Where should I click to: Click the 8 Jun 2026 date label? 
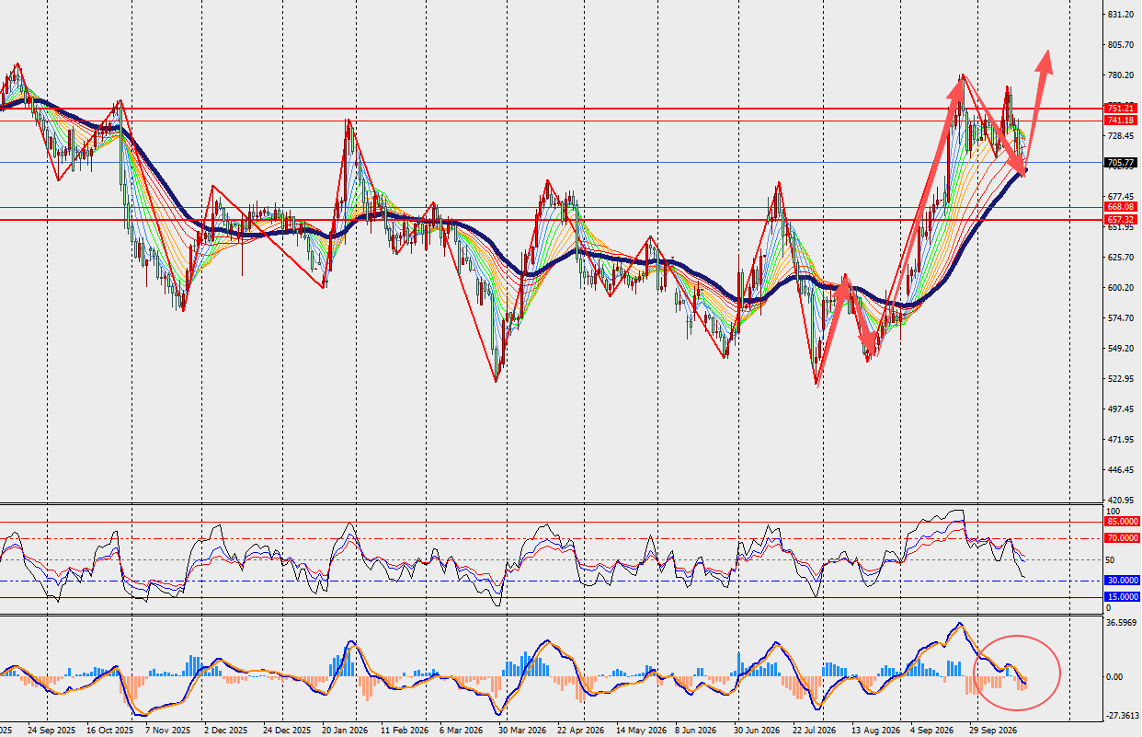pyautogui.click(x=696, y=730)
